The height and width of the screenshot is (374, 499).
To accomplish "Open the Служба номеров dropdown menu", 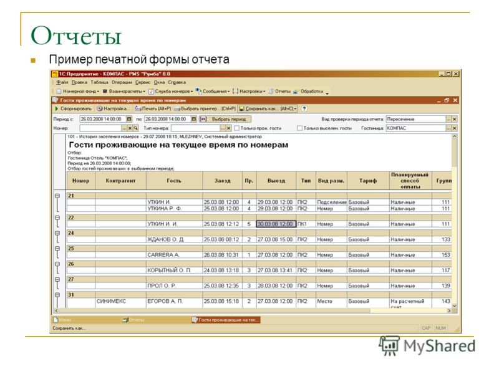I will (x=171, y=92).
